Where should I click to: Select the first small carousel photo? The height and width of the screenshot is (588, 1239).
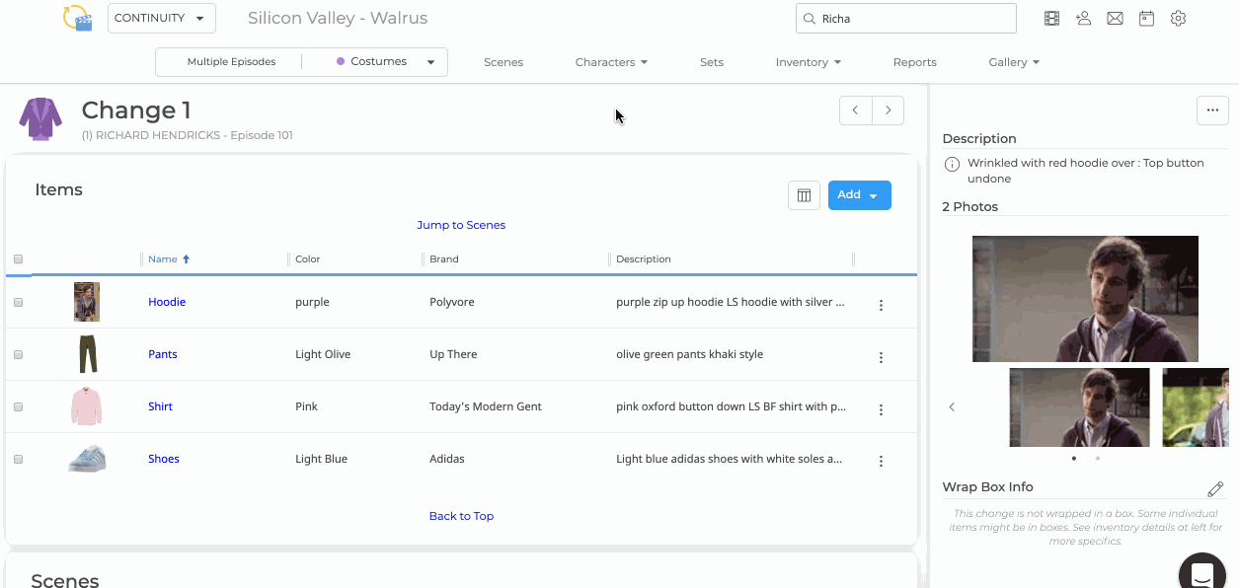coord(1079,407)
